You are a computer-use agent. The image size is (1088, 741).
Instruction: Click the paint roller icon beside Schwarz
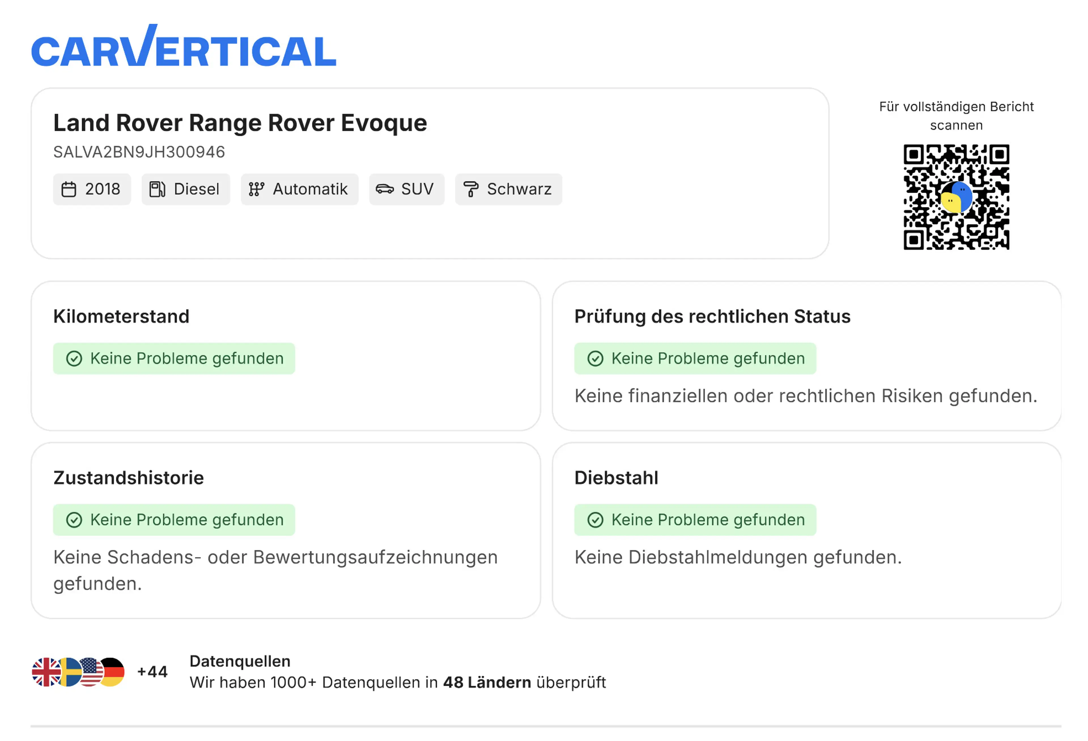click(471, 189)
